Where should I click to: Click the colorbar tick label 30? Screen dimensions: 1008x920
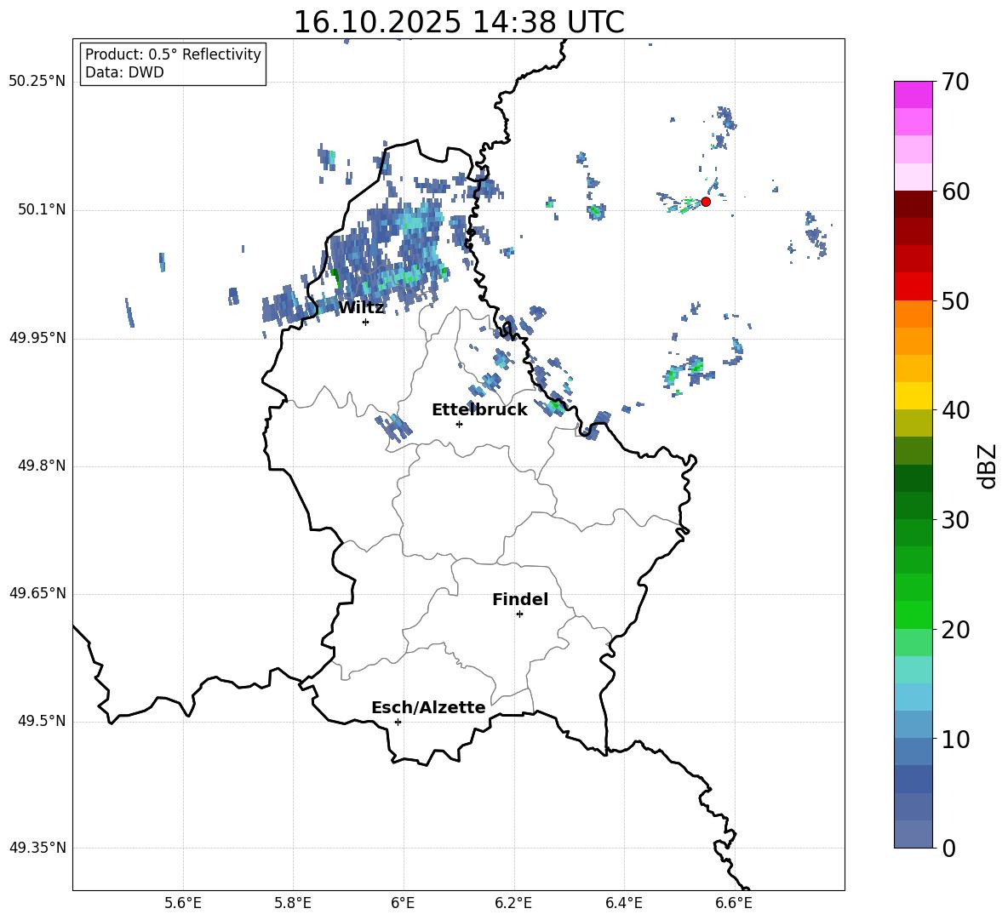[955, 520]
